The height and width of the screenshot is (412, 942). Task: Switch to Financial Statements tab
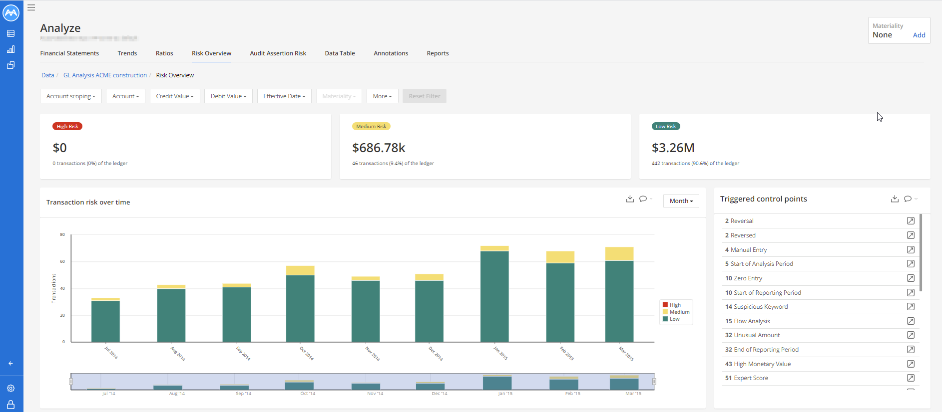(69, 53)
